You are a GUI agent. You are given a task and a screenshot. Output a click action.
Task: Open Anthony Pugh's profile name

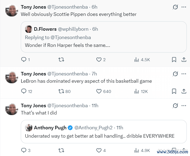tap(50, 127)
